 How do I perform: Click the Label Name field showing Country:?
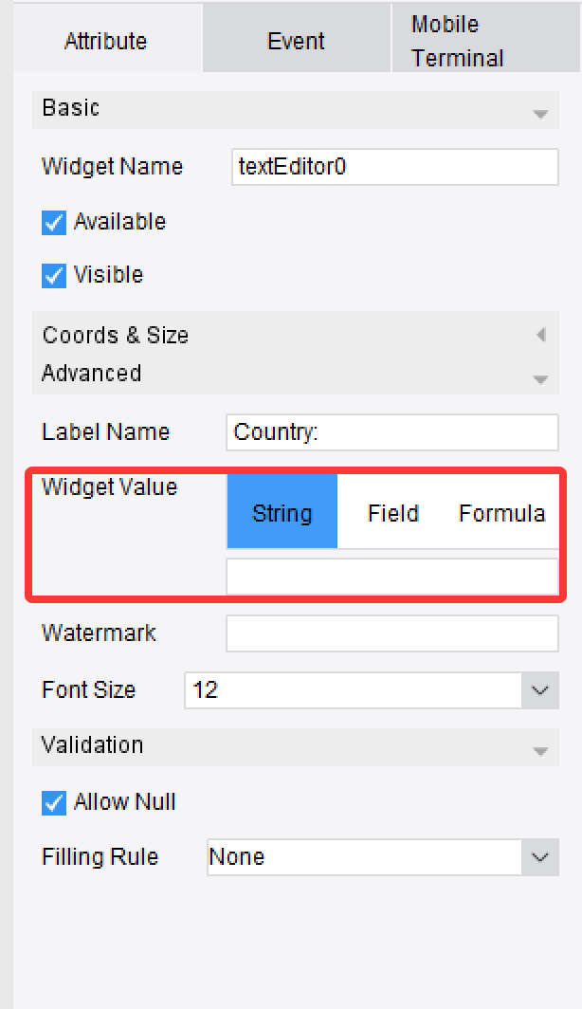391,431
